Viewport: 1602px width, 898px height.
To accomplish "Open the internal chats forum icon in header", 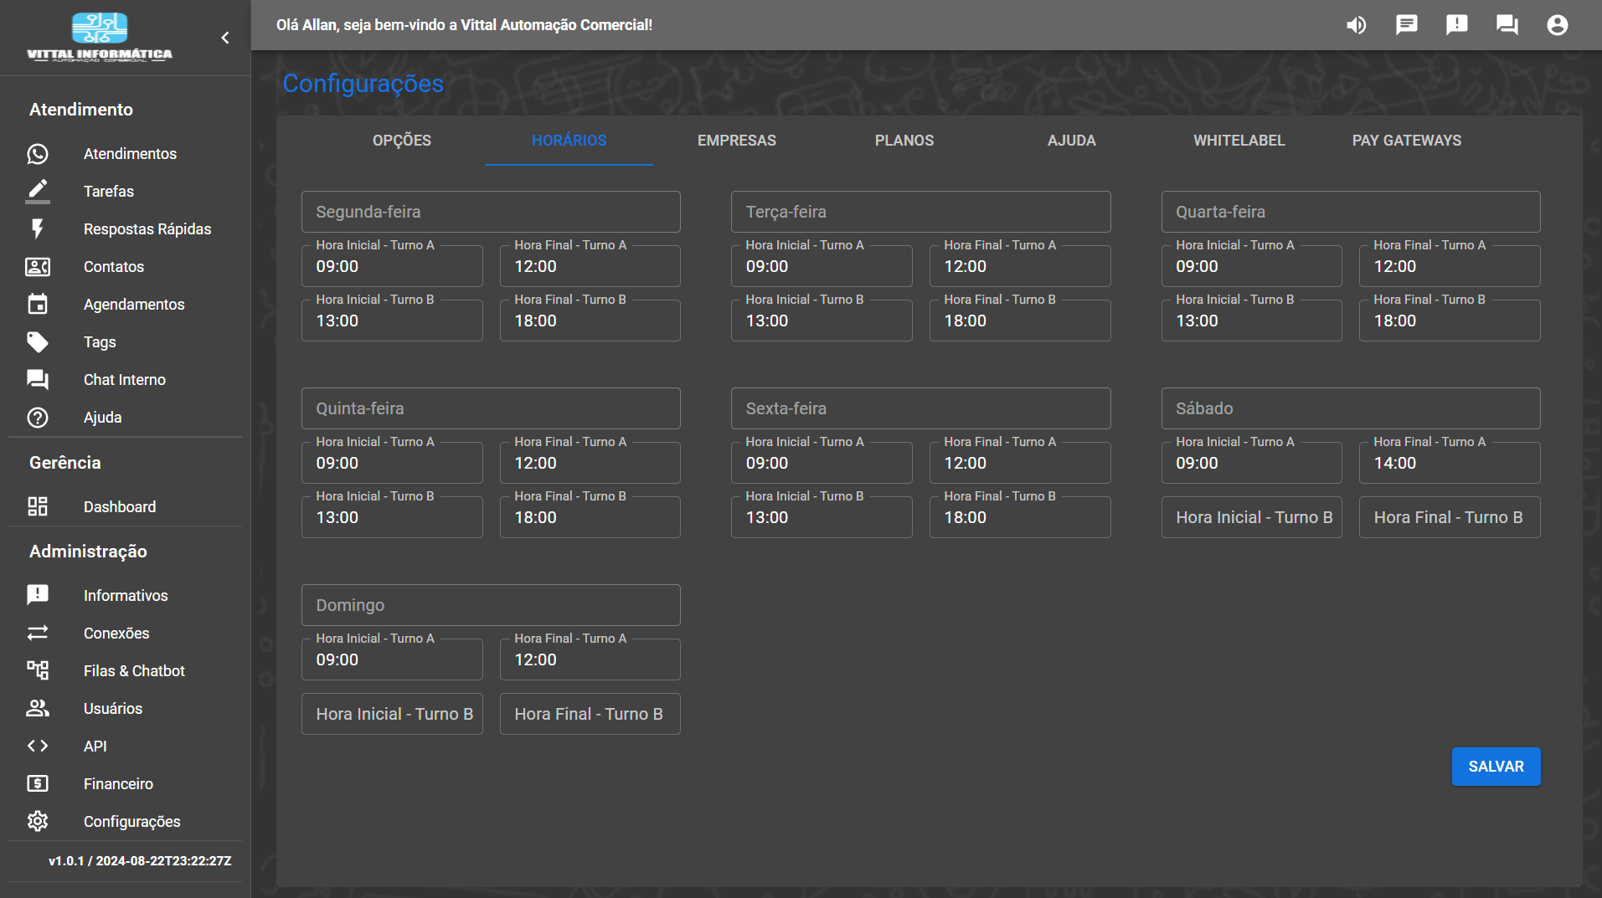I will point(1507,25).
